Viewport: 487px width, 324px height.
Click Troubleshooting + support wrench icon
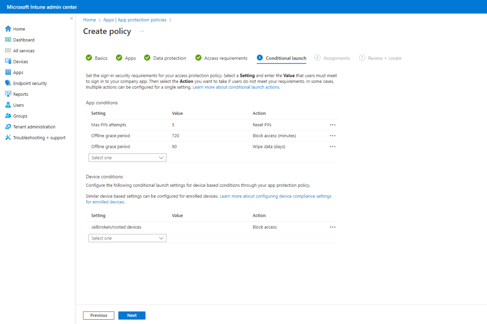[8, 138]
